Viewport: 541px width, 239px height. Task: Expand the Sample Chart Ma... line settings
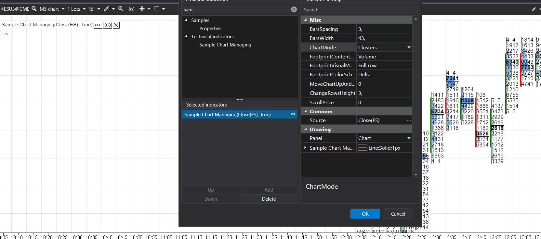click(305, 148)
